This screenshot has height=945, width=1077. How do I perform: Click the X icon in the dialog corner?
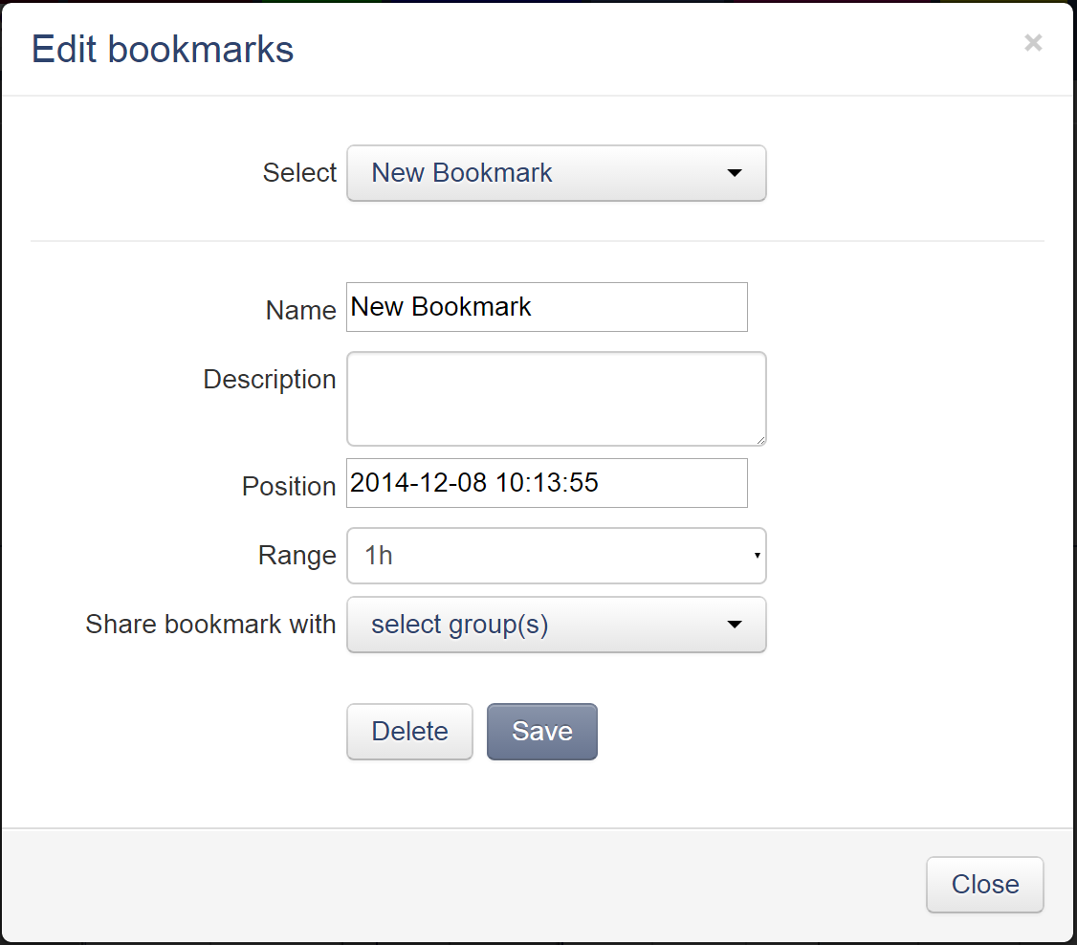[x=1033, y=42]
